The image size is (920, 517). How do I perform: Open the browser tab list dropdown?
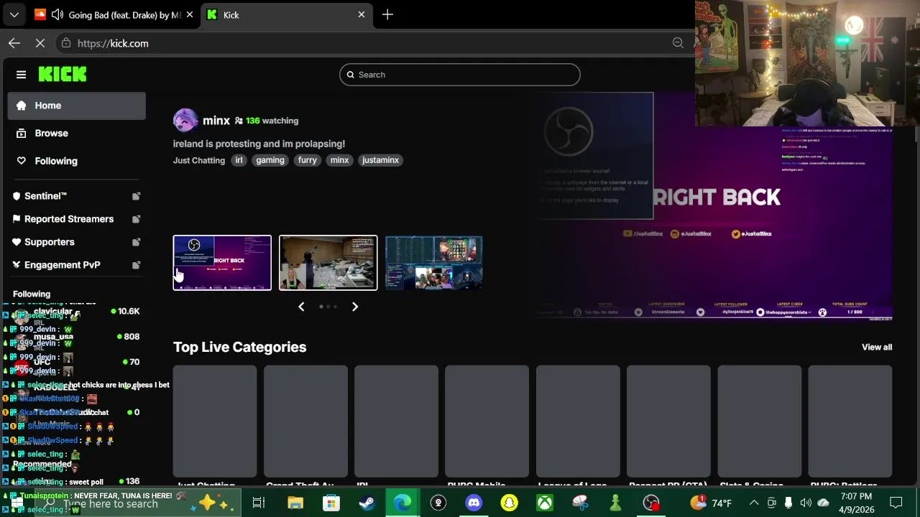pos(14,14)
